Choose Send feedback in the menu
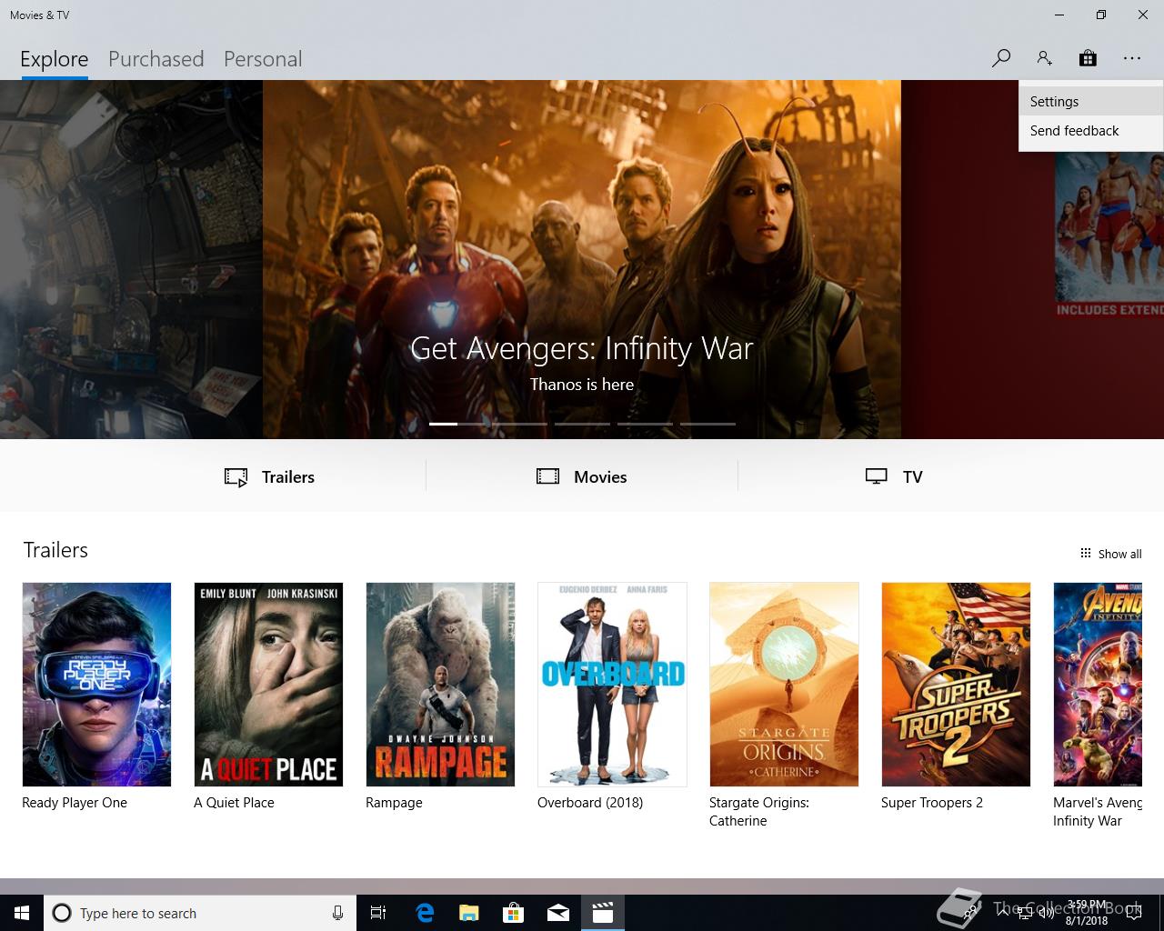The height and width of the screenshot is (931, 1164). [x=1090, y=131]
